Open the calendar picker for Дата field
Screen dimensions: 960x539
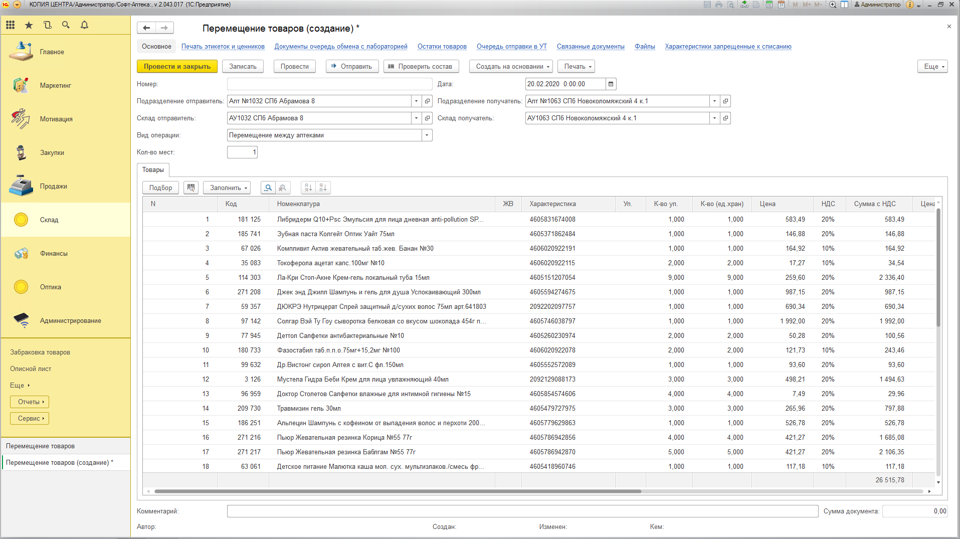tap(611, 84)
